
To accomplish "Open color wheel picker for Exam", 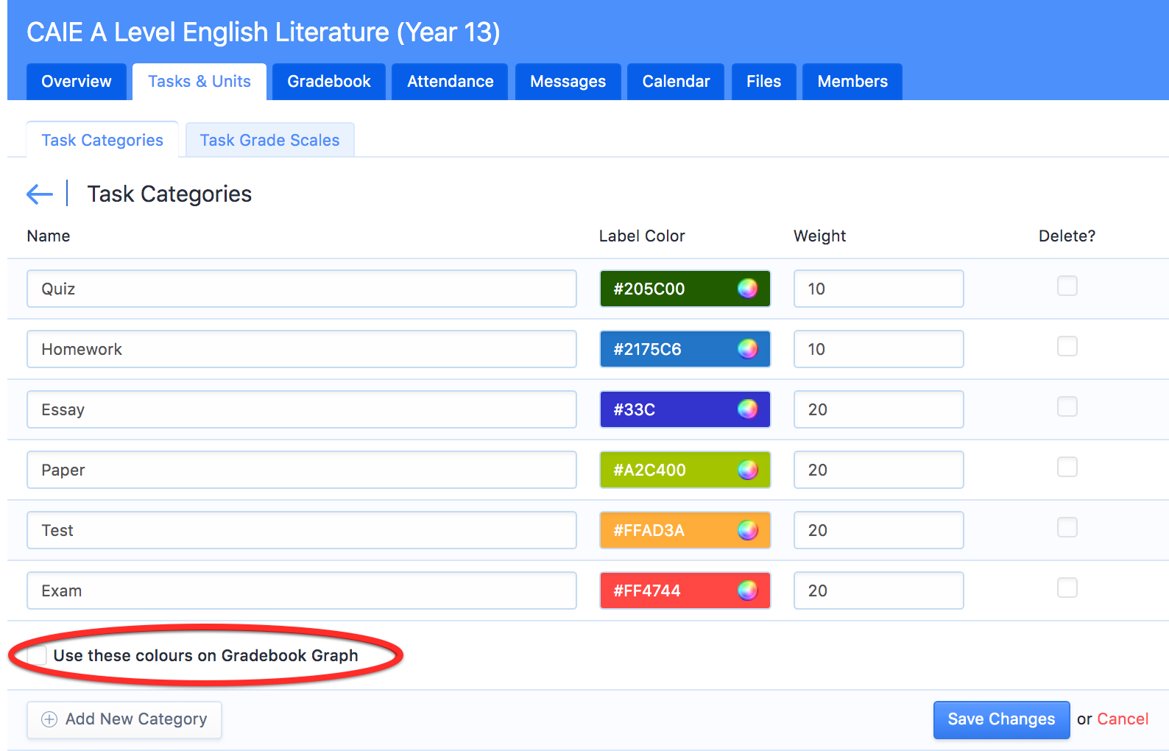I will pyautogui.click(x=747, y=590).
